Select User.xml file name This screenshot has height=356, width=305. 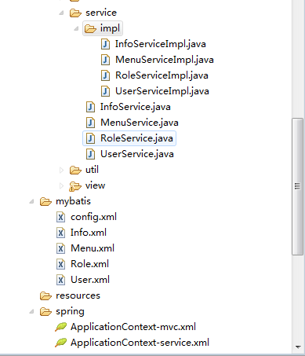tap(90, 280)
